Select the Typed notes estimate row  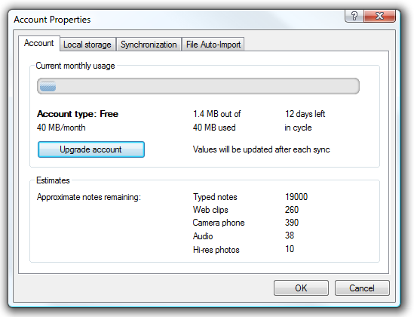click(x=250, y=197)
